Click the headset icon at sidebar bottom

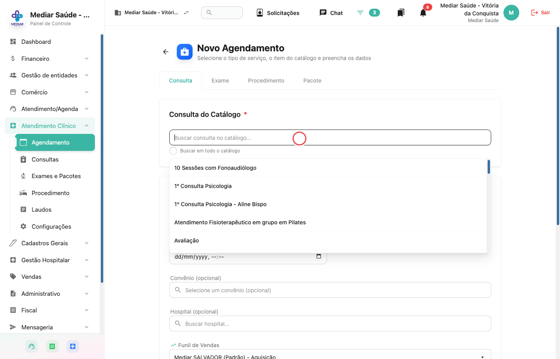pyautogui.click(x=32, y=346)
